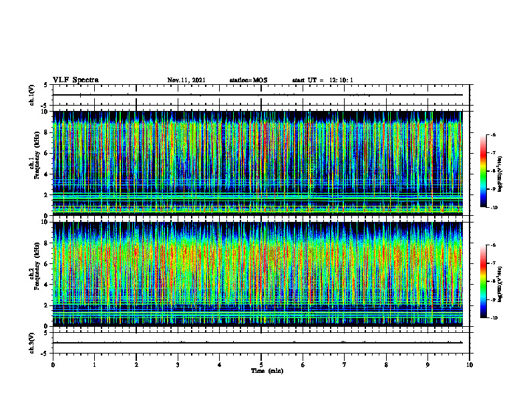This screenshot has height=409, width=529.
Task: Click the time axis tick label "7"
Action: [x=345, y=365]
